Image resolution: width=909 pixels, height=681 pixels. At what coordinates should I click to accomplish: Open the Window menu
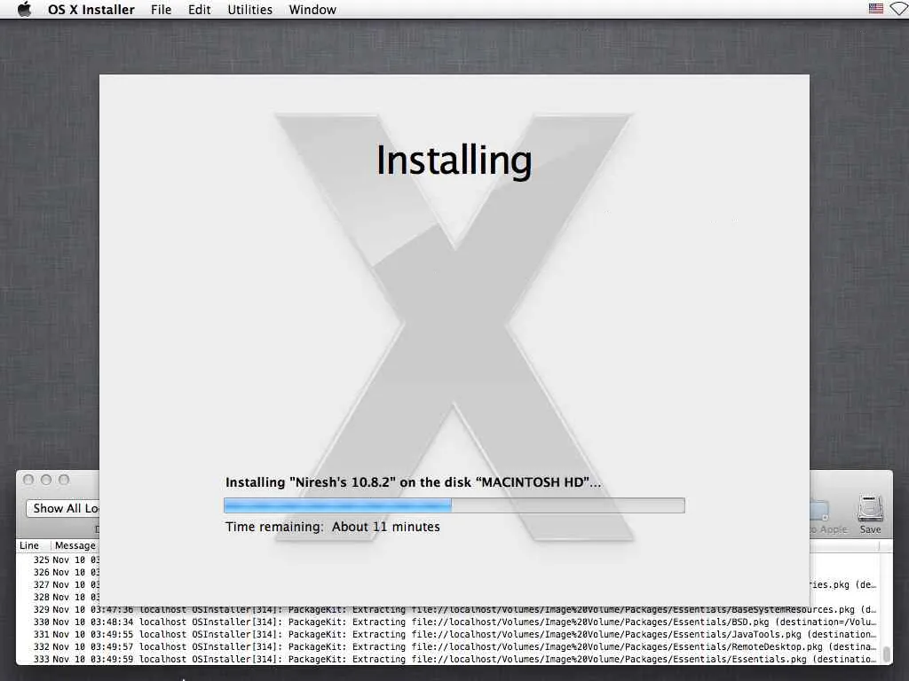click(312, 10)
